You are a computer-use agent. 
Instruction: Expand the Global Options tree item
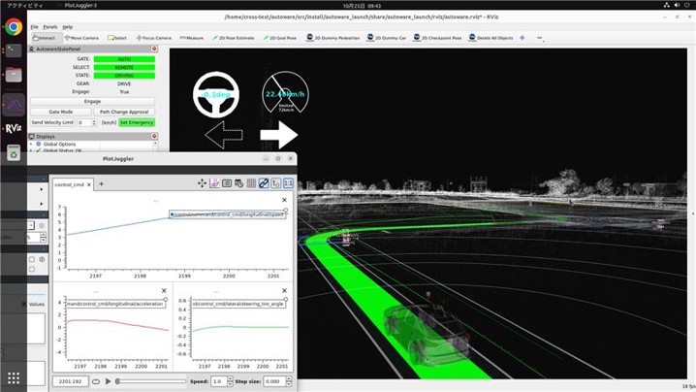31,144
